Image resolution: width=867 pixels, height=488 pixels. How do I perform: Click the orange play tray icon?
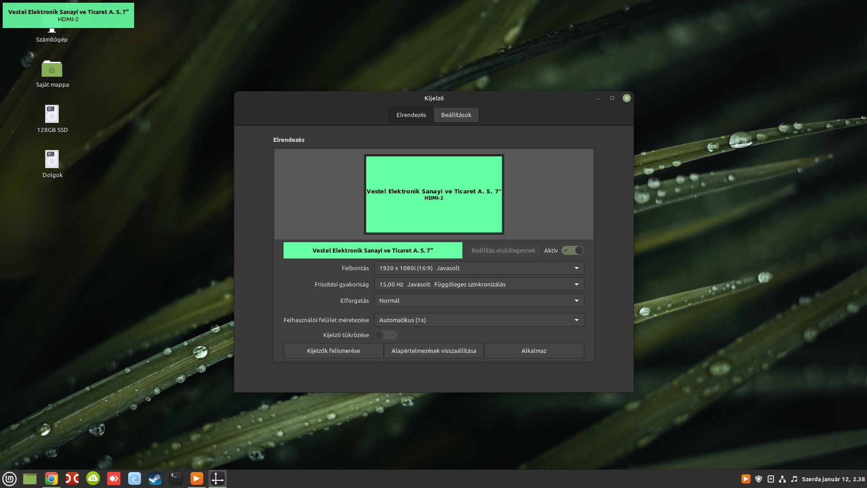[746, 479]
